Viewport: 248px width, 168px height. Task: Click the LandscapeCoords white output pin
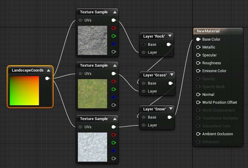(x=47, y=78)
